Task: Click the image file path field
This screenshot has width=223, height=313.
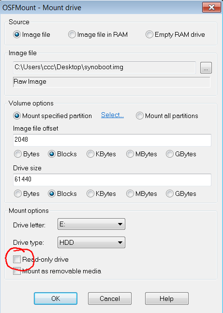Action: (x=104, y=67)
